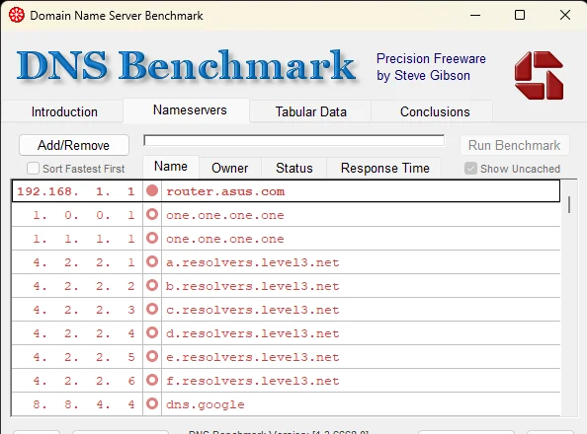Select the Response Time sub-tab
This screenshot has width=587, height=434.
[x=384, y=168]
